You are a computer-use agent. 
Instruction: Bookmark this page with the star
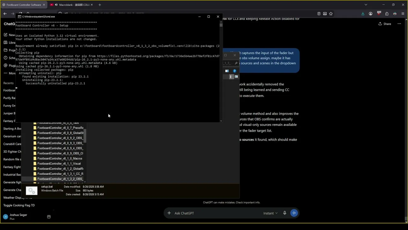pos(331,14)
